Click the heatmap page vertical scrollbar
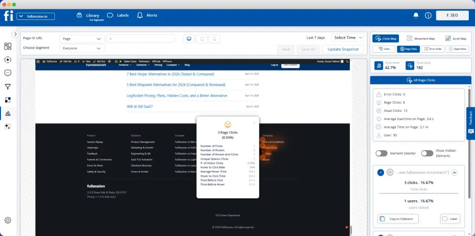475x236 pixels. coord(351,230)
